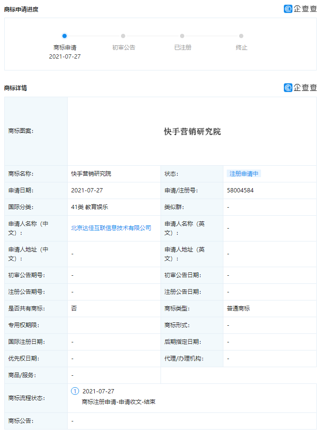Select the trademark name value 快手营销研究院
Viewport: 321px width, 431px height.
[x=91, y=174]
